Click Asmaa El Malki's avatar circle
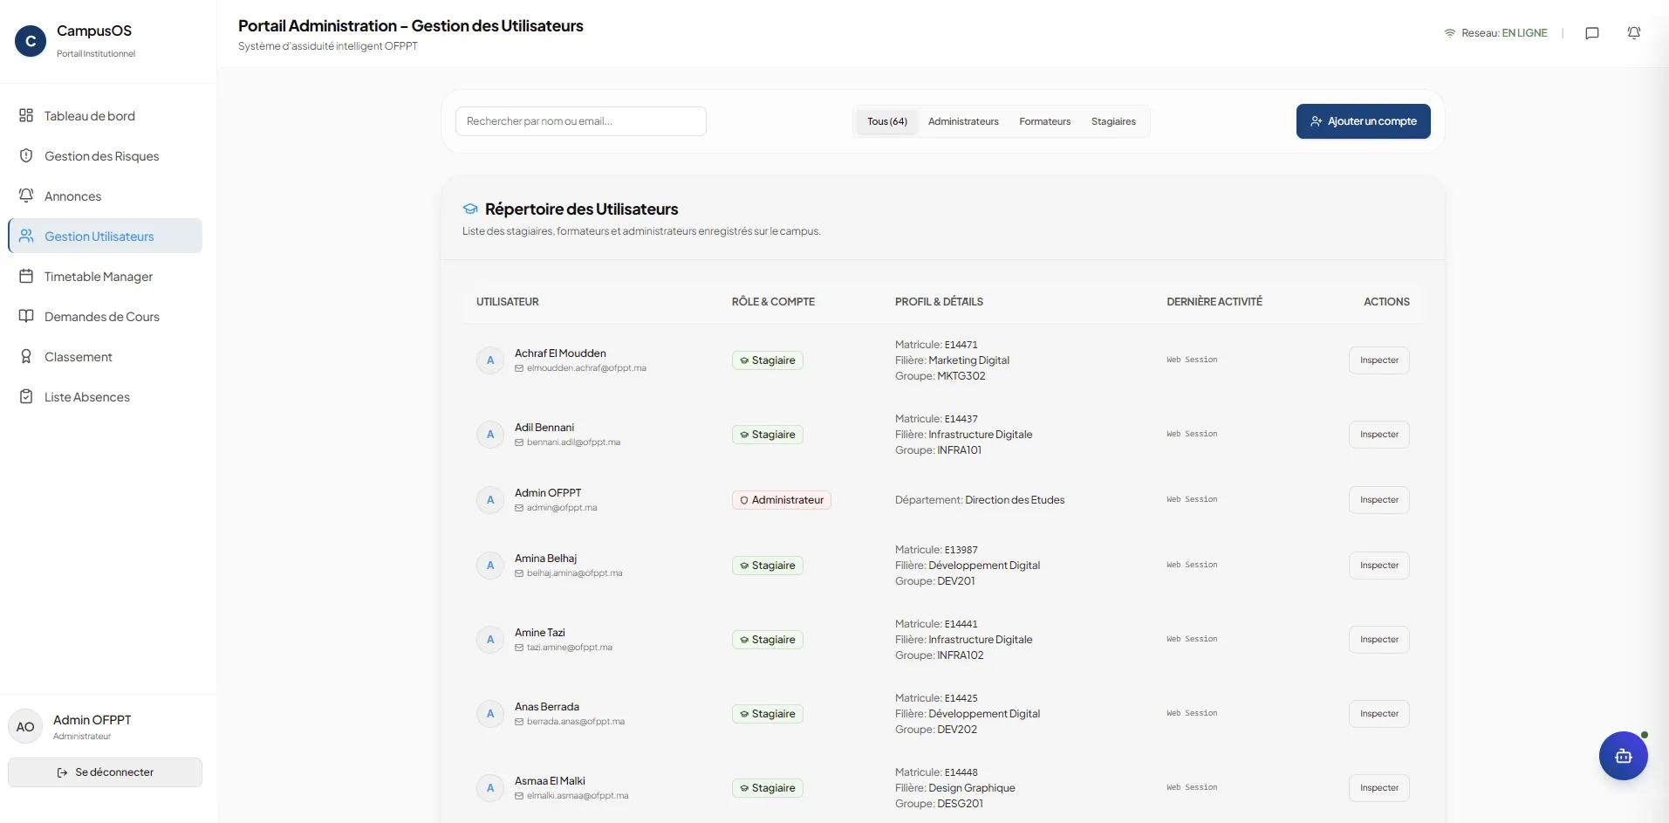The image size is (1669, 823). (x=490, y=788)
